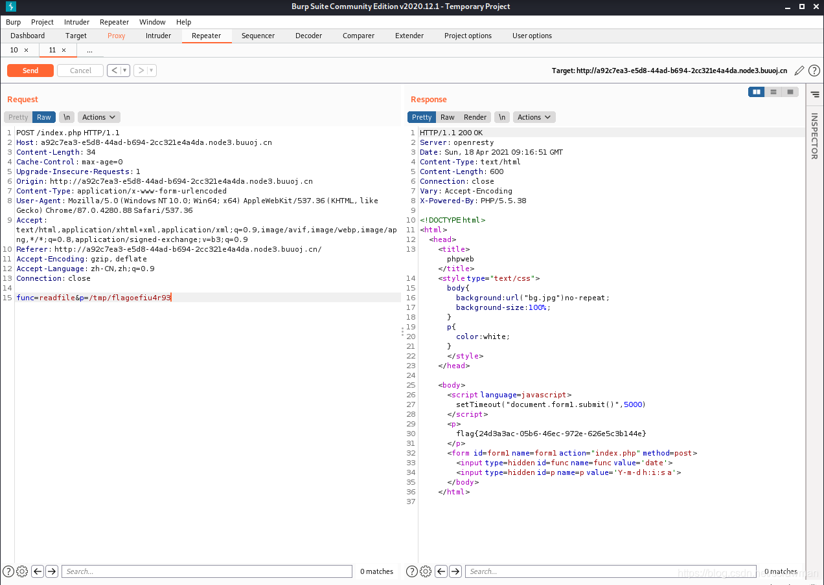Open the Repeater menu

coord(115,22)
